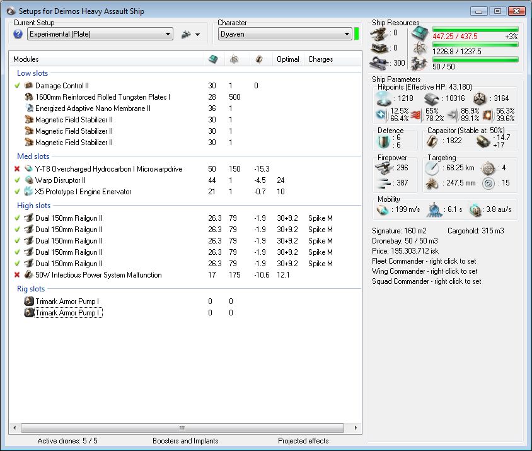Toggle the X5 Prototype Engine Enervator state

point(17,192)
